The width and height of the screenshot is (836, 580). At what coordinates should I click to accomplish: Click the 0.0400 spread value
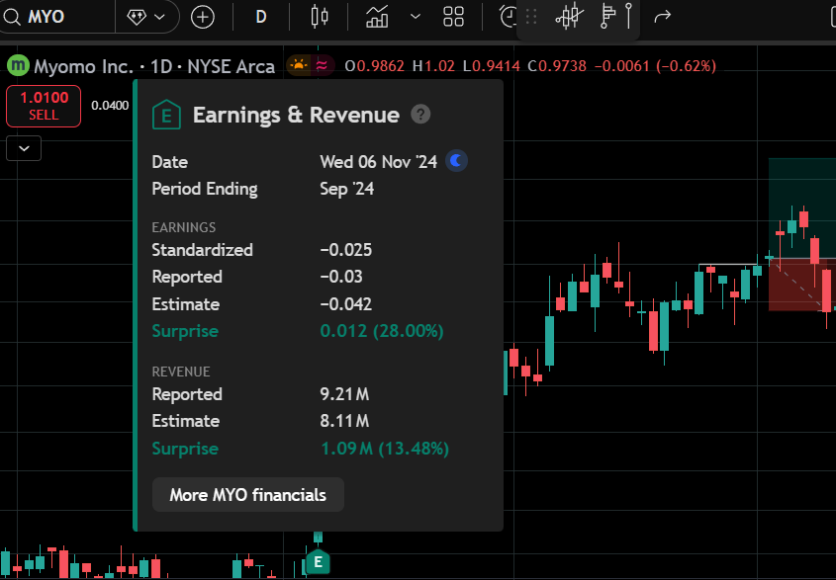110,106
